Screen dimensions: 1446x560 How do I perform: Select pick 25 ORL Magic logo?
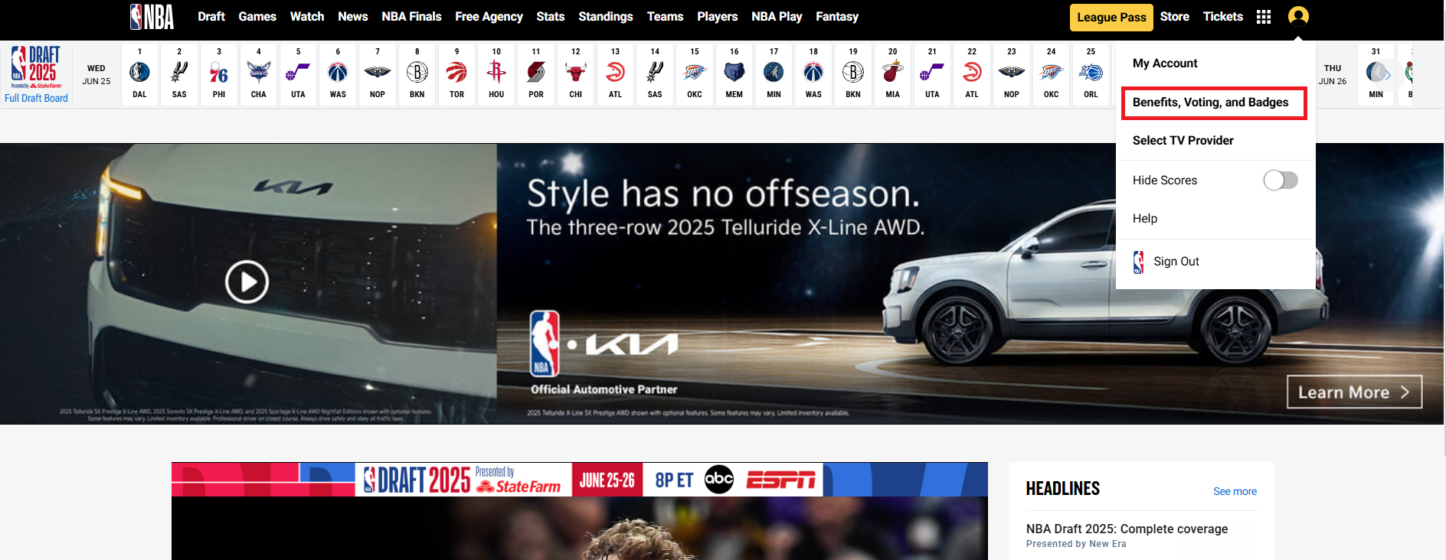coord(1091,72)
